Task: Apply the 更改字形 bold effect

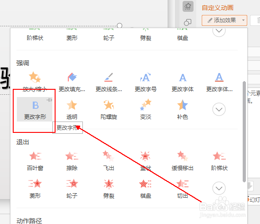Action: [35, 109]
